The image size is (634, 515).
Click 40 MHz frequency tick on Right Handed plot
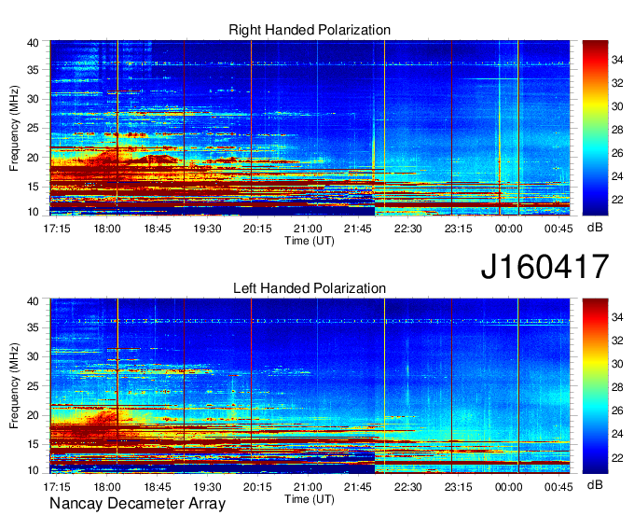(x=33, y=43)
